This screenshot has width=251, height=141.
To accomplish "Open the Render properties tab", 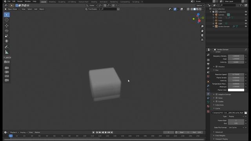I will [208, 60].
